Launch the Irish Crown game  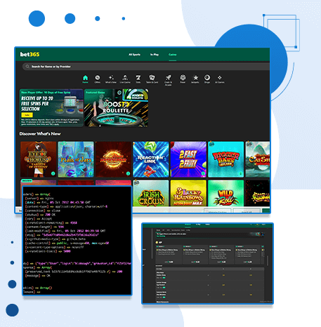(151, 193)
